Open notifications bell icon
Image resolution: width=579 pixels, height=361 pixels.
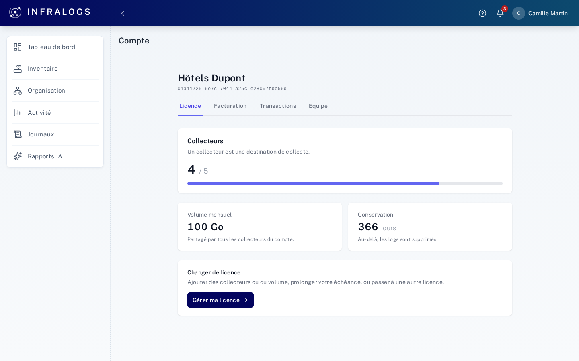500,13
